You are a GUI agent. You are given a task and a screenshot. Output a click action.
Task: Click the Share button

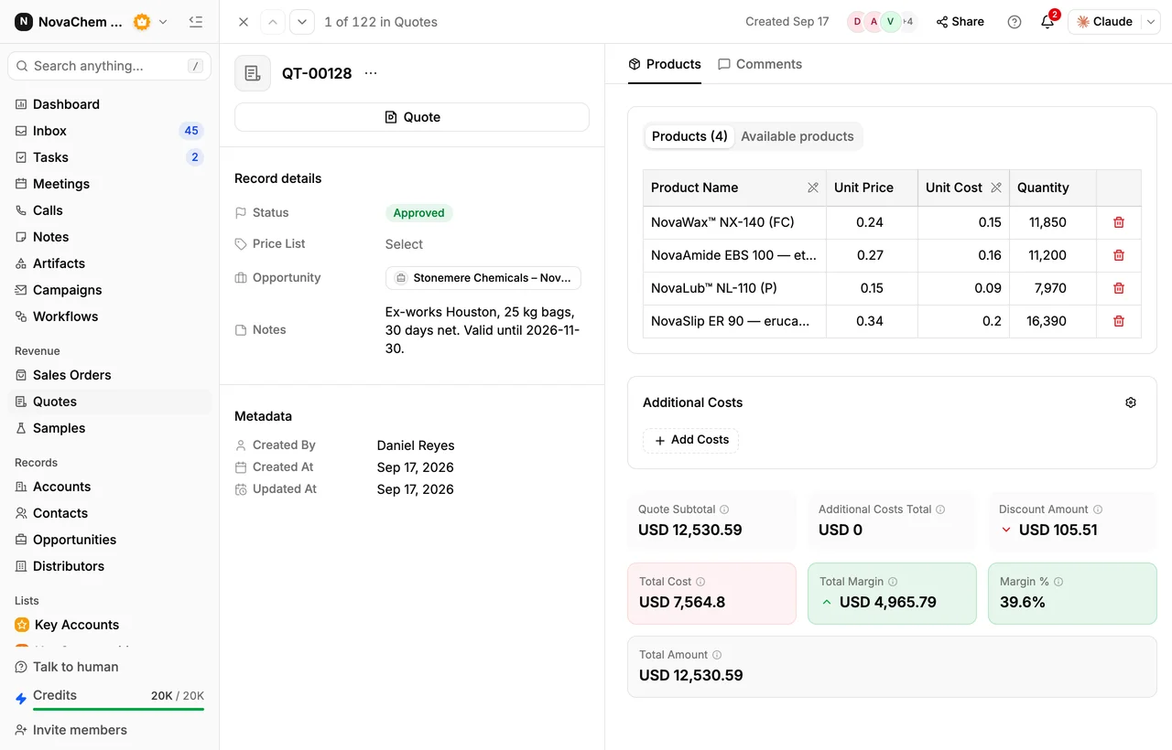[x=960, y=22]
